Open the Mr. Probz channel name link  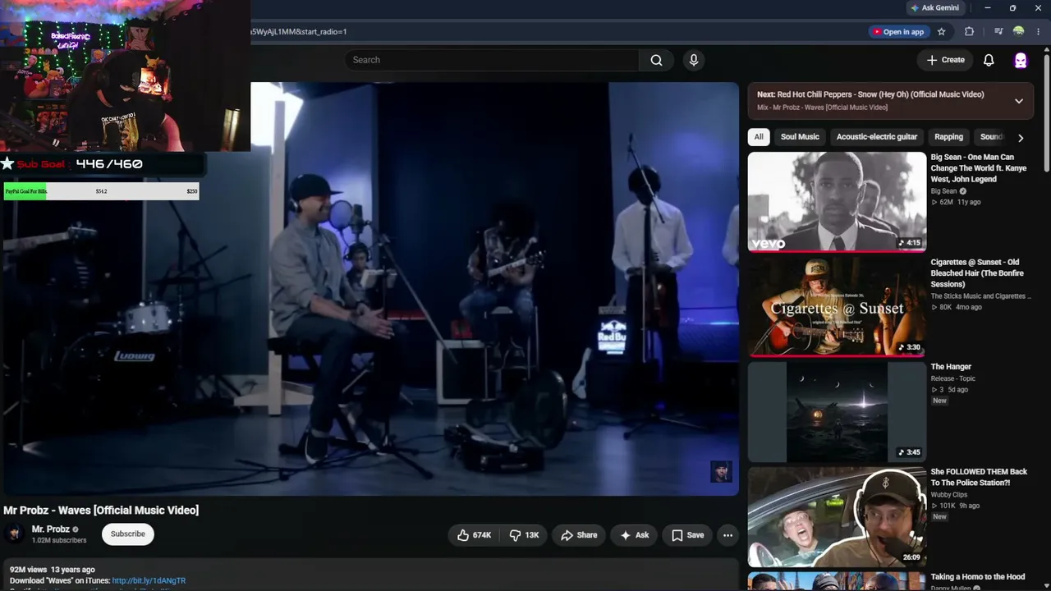coord(51,529)
